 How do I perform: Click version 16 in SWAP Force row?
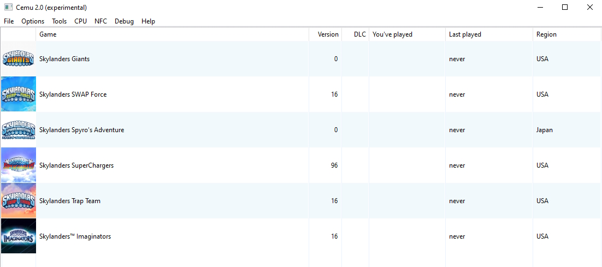coord(334,94)
